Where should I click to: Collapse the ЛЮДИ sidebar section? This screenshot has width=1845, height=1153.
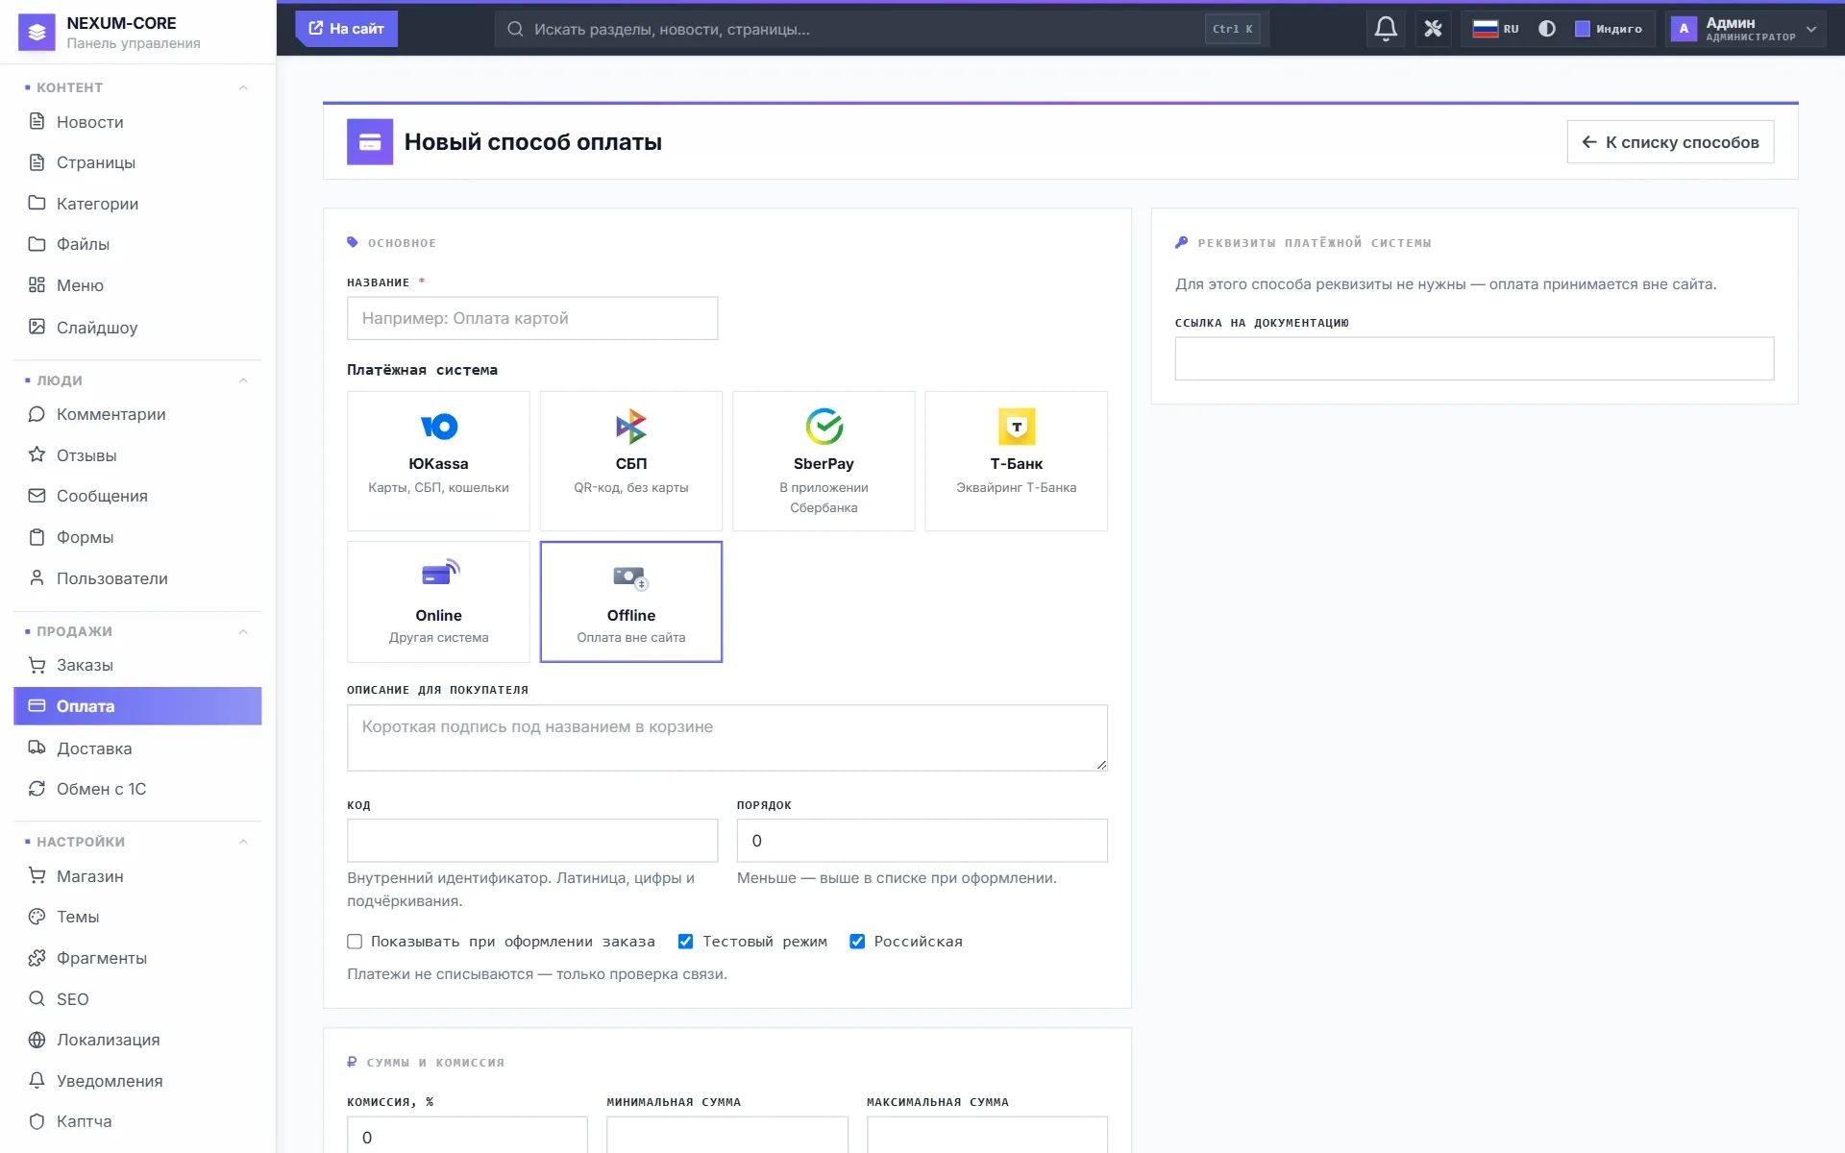243,380
